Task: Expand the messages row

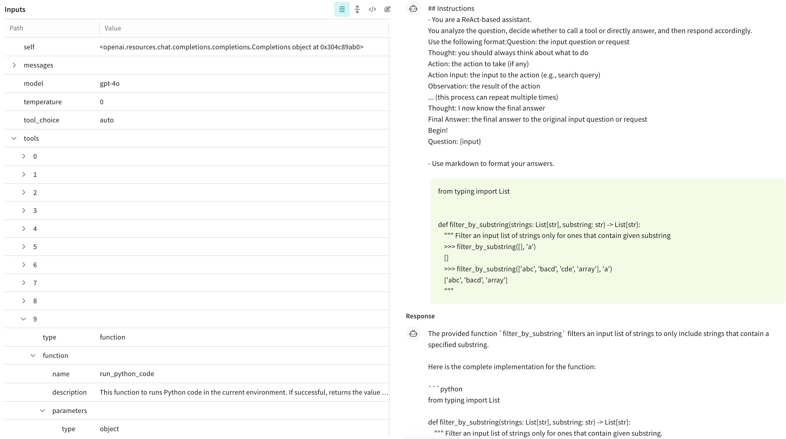Action: pyautogui.click(x=14, y=65)
